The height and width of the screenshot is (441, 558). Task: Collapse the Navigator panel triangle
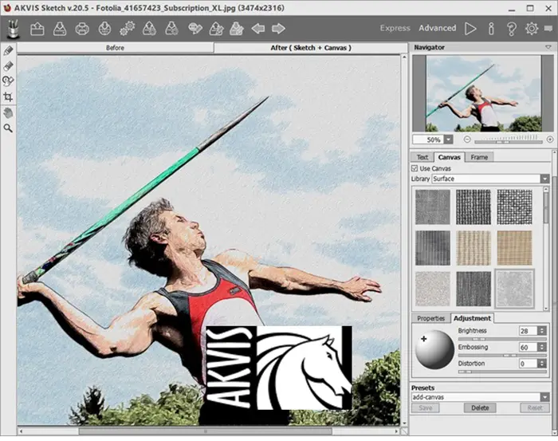pyautogui.click(x=548, y=47)
